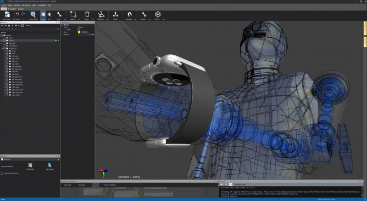This screenshot has height=201, width=367.
Task: Open the File menu
Action: (x=4, y=5)
